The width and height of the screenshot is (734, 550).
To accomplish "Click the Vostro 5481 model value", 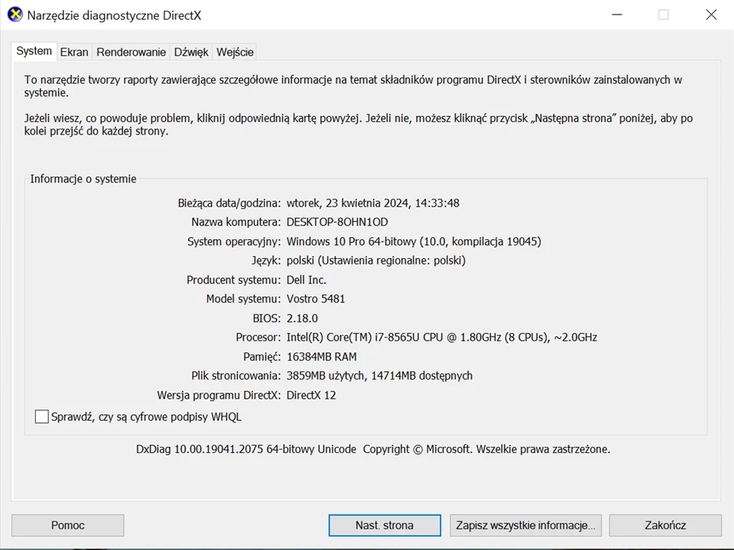I will tap(316, 299).
